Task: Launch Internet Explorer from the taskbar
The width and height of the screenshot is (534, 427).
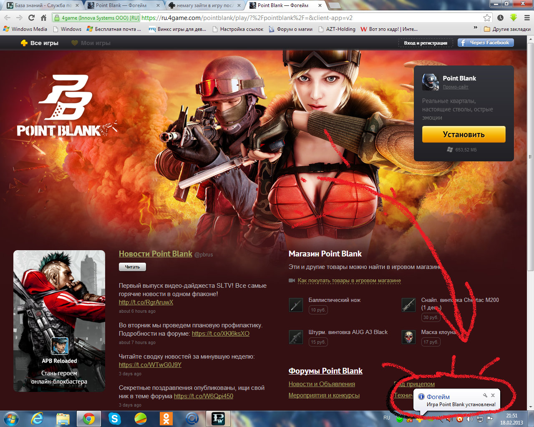Action: tap(38, 419)
